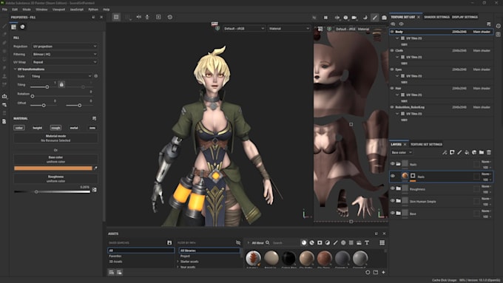Toggle visibility of Cloth texture set
Image resolution: width=503 pixels, height=283 pixels.
point(392,51)
